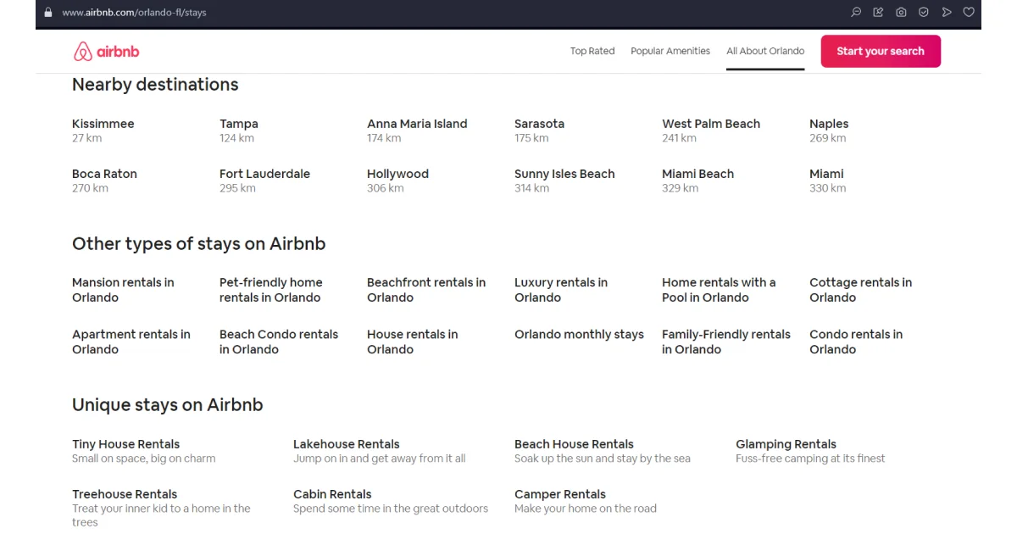Open Family-Friendly rentals in Orlando

tap(726, 342)
